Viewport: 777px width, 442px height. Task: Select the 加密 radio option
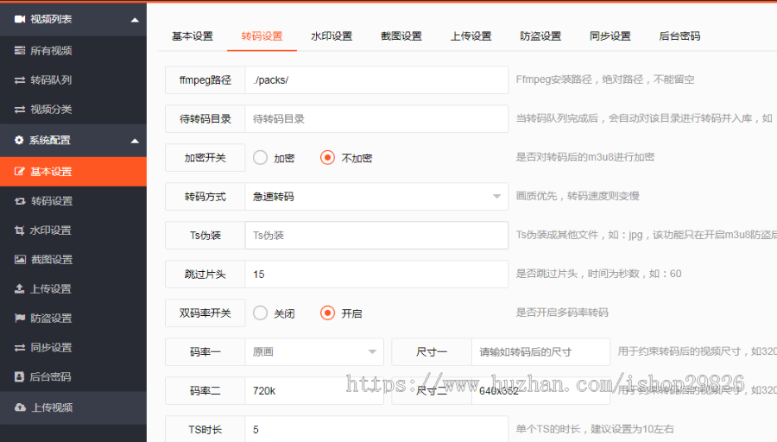tap(261, 158)
